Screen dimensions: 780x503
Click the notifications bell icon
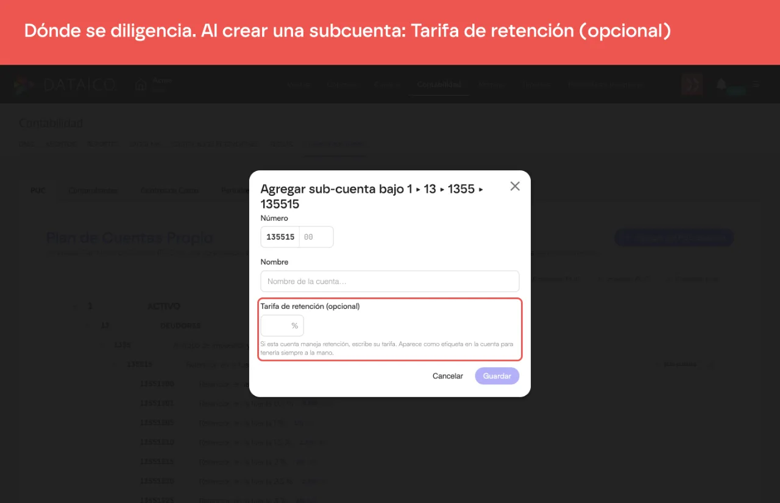point(721,84)
